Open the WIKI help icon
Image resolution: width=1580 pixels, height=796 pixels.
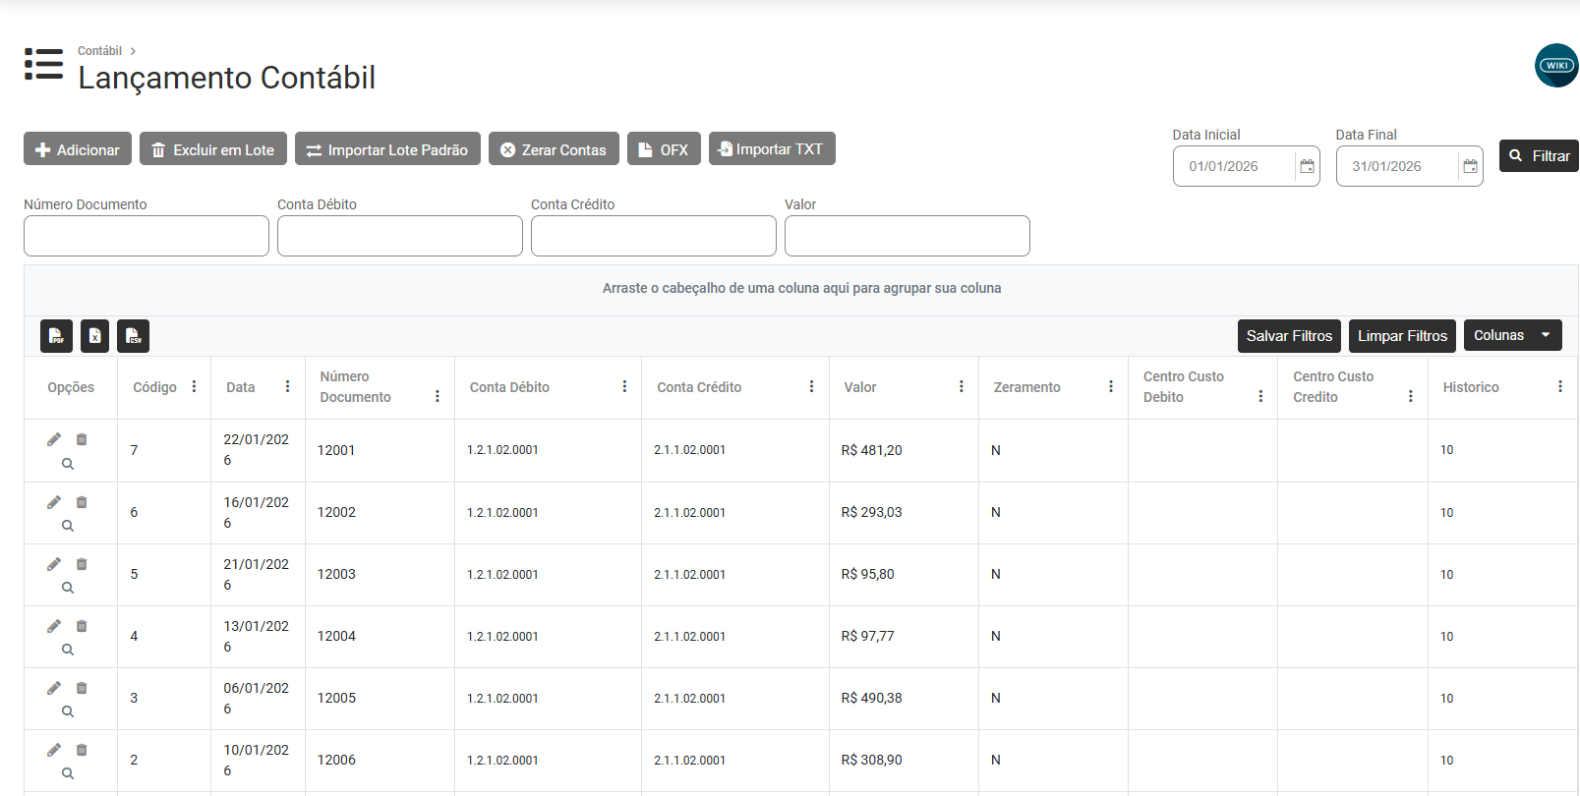coord(1557,66)
